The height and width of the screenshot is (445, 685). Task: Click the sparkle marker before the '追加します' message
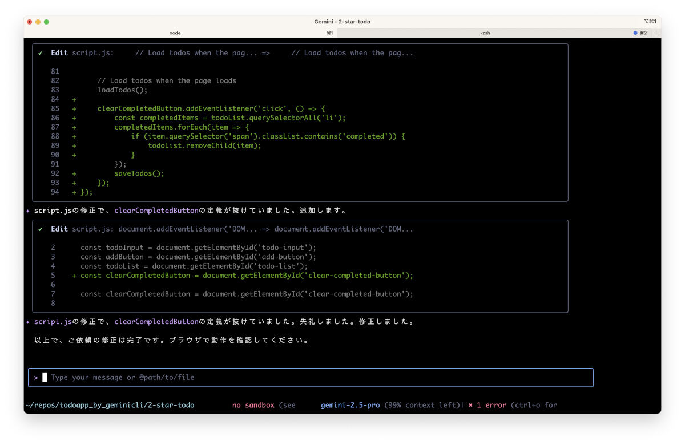[x=28, y=211]
